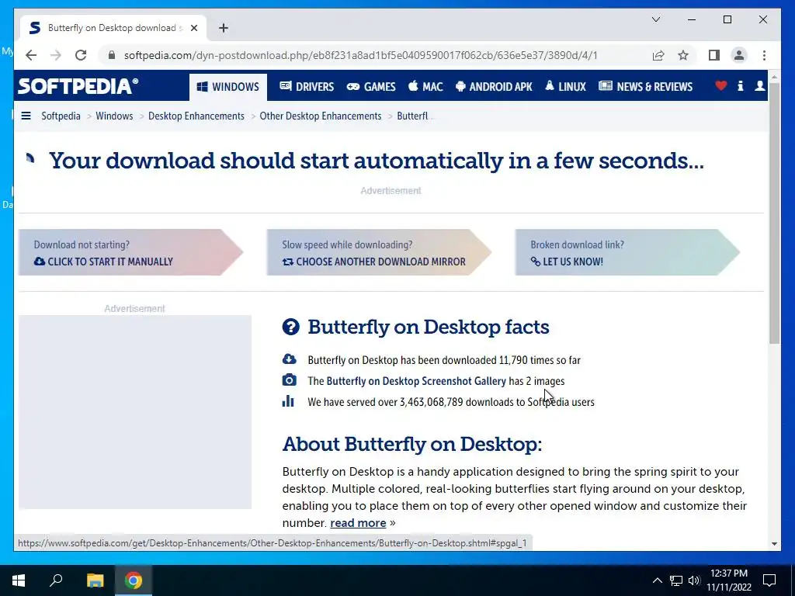Click the network tray icon
This screenshot has height=596, width=795.
point(676,580)
